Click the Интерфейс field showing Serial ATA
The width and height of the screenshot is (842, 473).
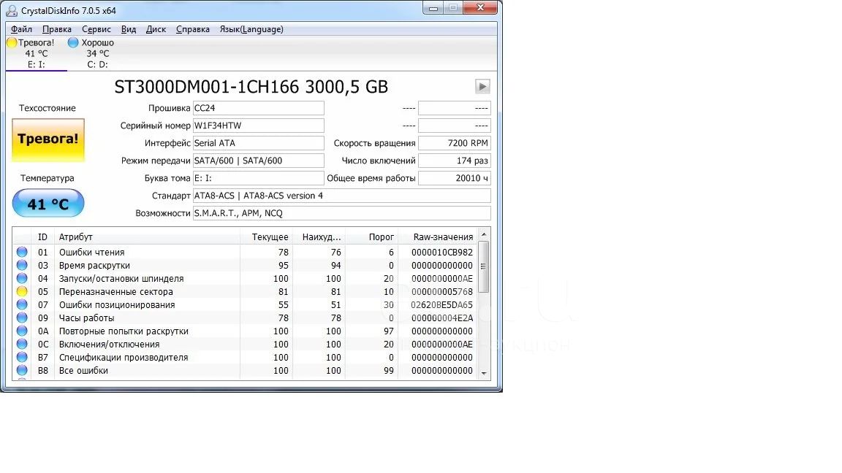click(258, 143)
